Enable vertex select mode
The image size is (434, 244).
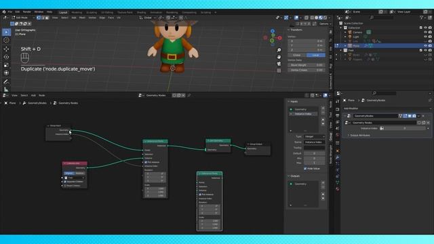pos(39,18)
